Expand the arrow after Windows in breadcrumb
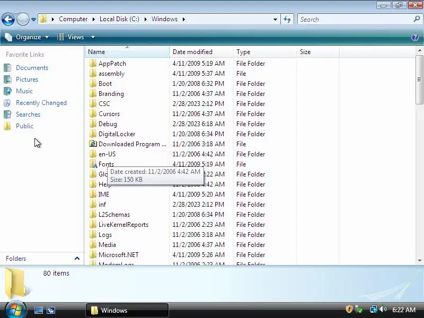Screen dimensions: 424x318 click(184, 19)
